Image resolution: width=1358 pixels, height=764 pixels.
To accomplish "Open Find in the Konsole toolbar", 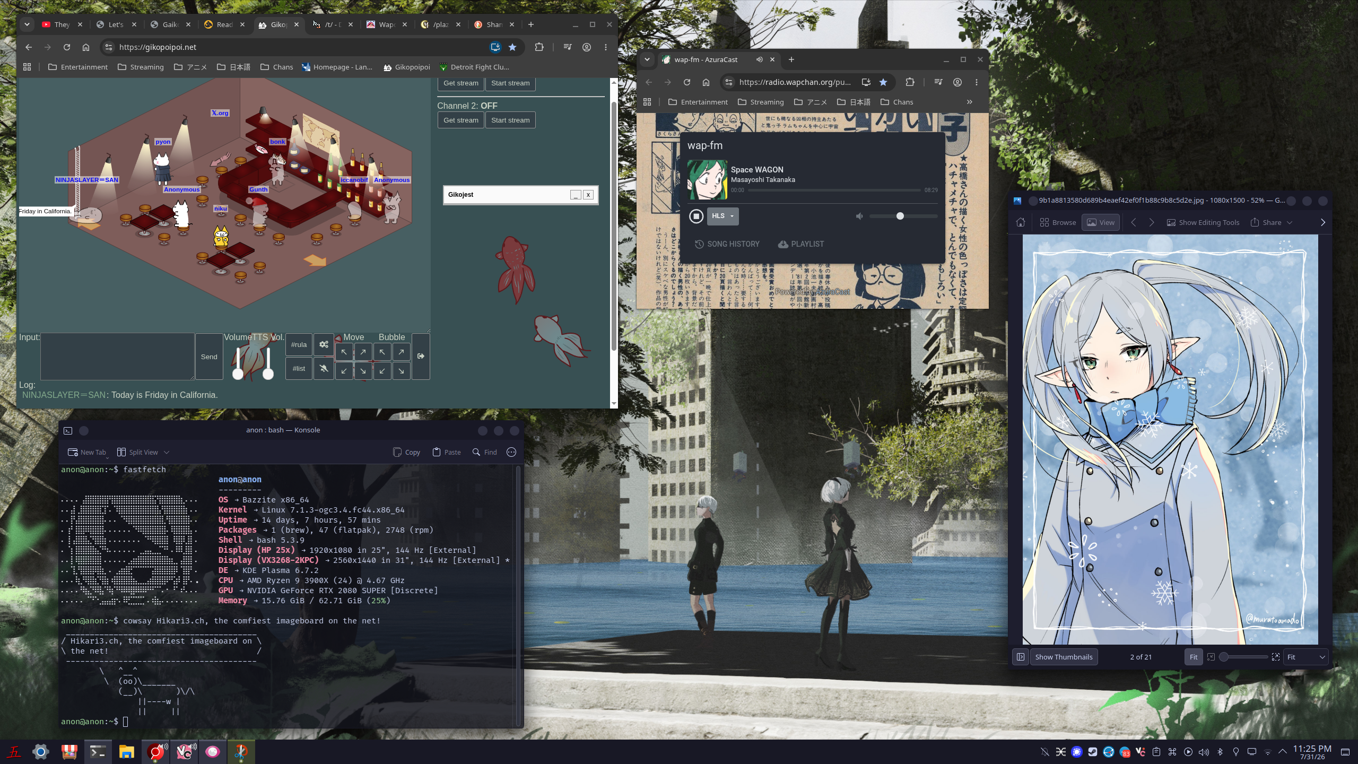I will click(485, 452).
